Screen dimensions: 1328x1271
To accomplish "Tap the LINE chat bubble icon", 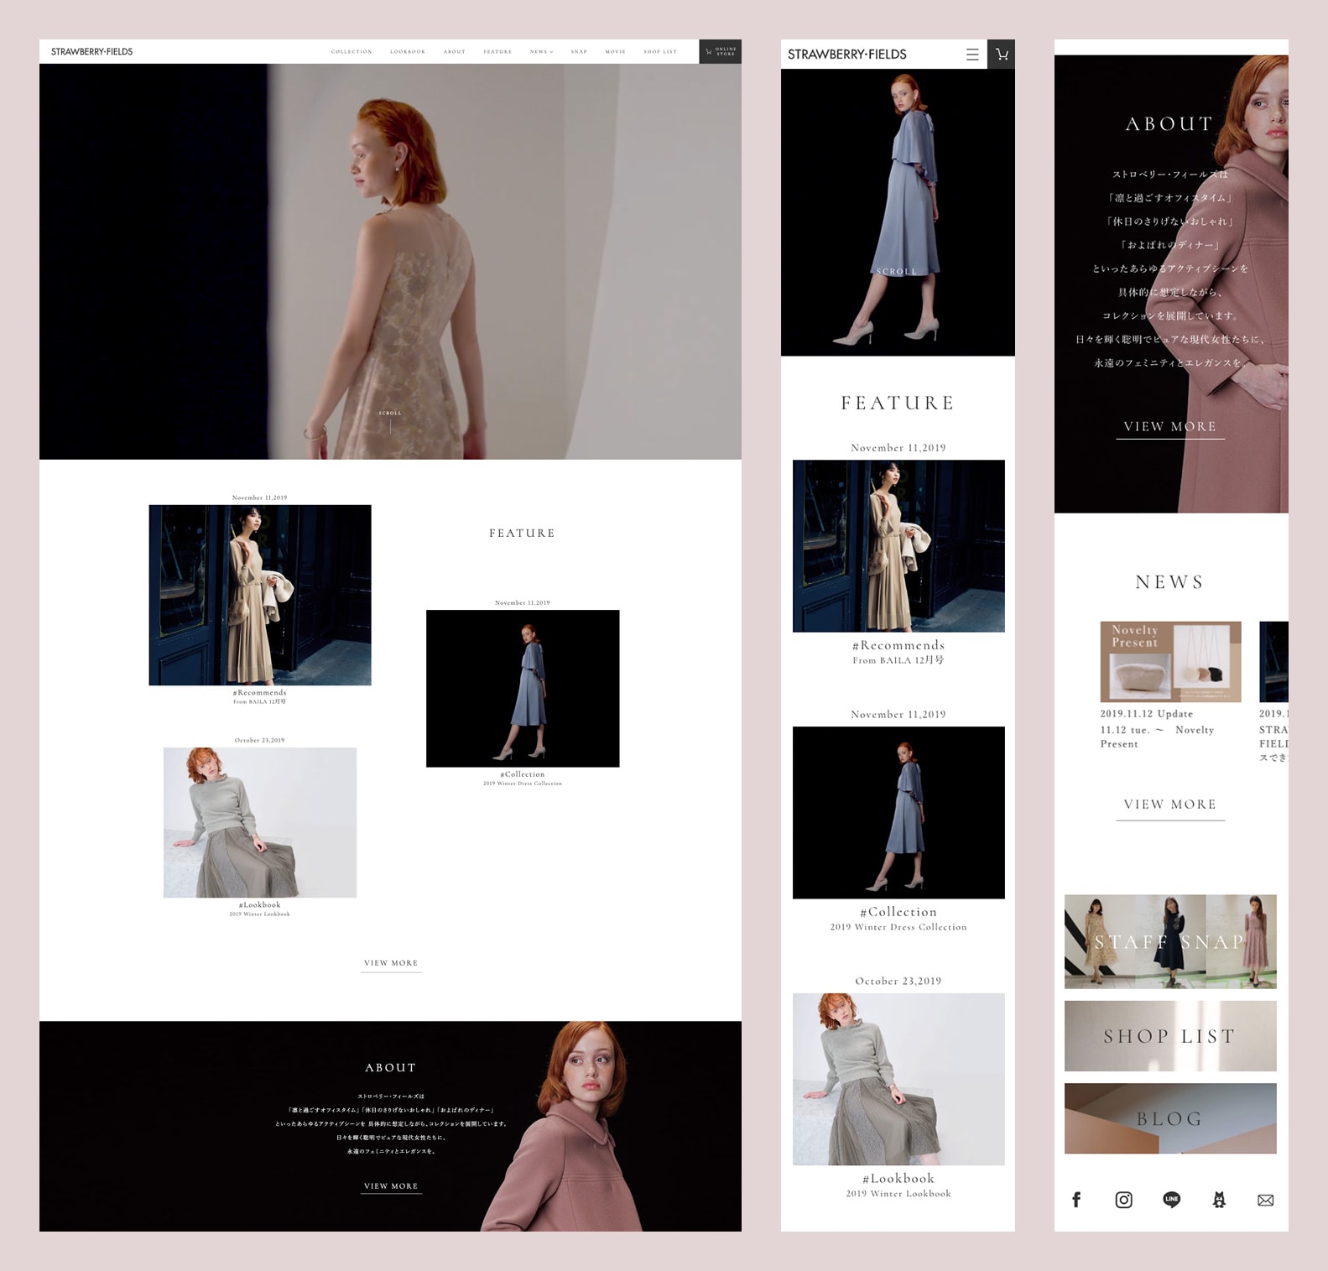I will (1171, 1200).
